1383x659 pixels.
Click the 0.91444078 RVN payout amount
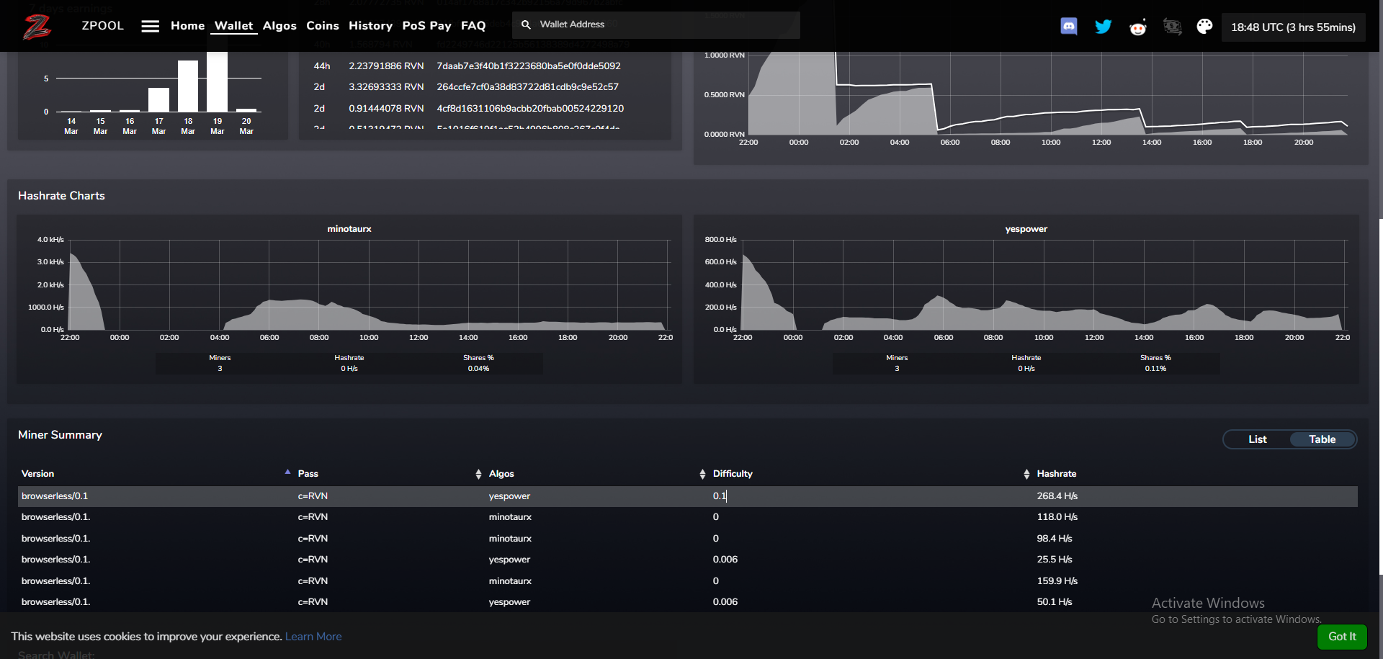pos(386,109)
